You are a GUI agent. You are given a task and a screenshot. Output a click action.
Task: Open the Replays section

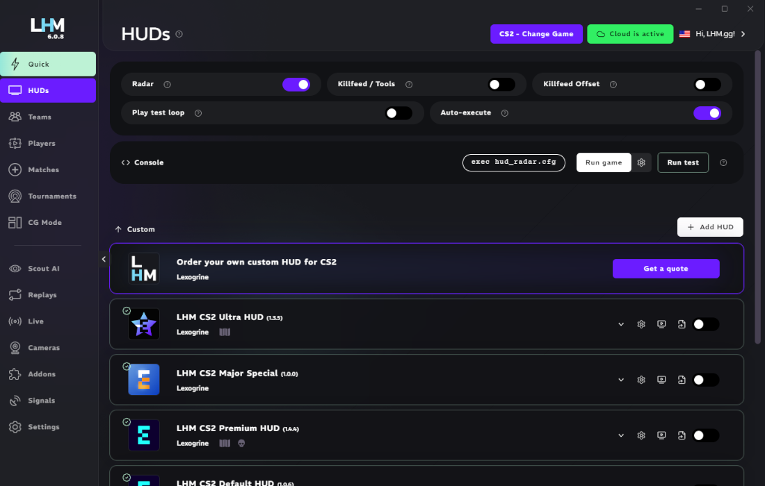pos(42,295)
